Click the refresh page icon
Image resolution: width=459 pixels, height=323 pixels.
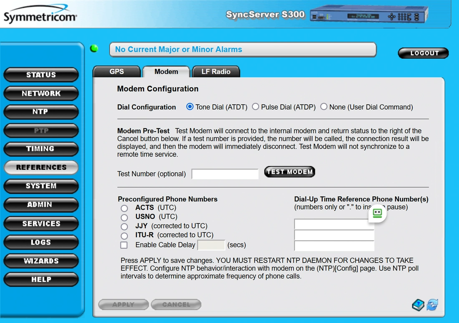click(432, 305)
